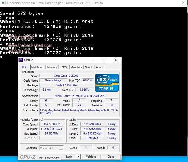This screenshot has width=188, height=162.
Task: Click the Revision value 'D2'
Action: tap(111, 105)
